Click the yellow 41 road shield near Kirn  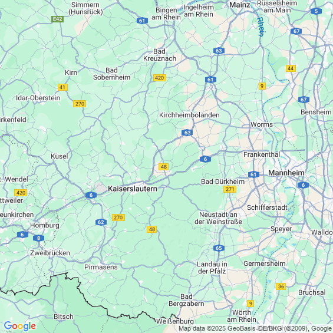click(x=62, y=87)
